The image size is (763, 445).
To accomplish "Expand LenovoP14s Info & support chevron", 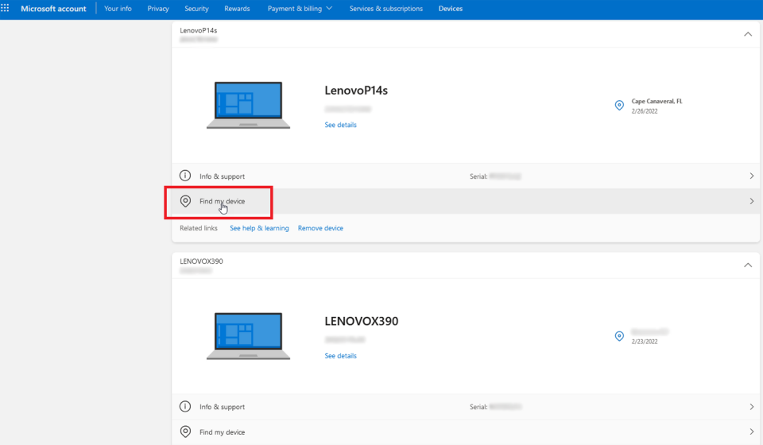I will pos(751,176).
